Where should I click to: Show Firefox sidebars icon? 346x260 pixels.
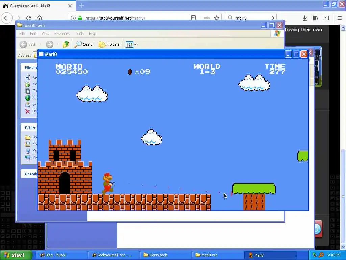tap(326, 18)
